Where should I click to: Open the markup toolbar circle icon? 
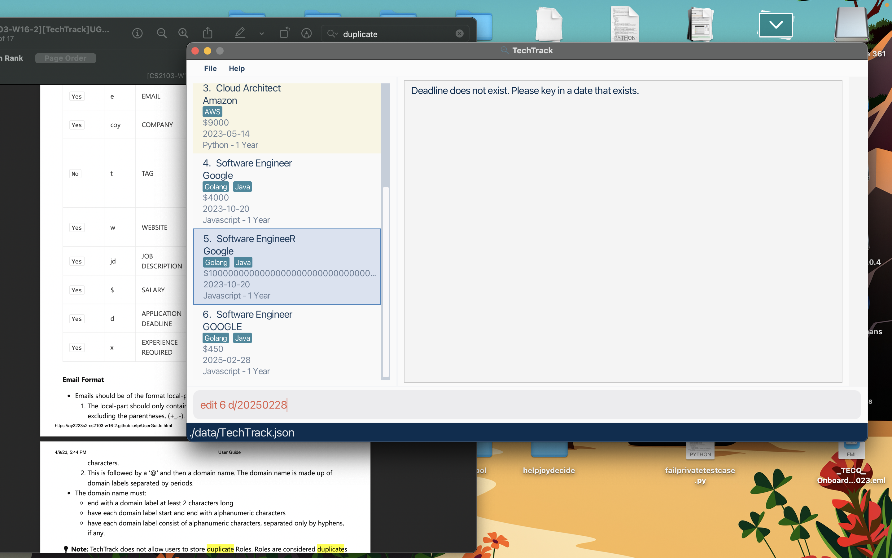[x=306, y=33]
